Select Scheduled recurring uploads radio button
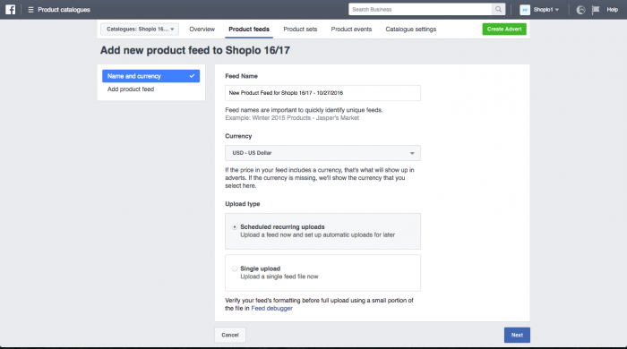627x349 pixels. [235, 226]
